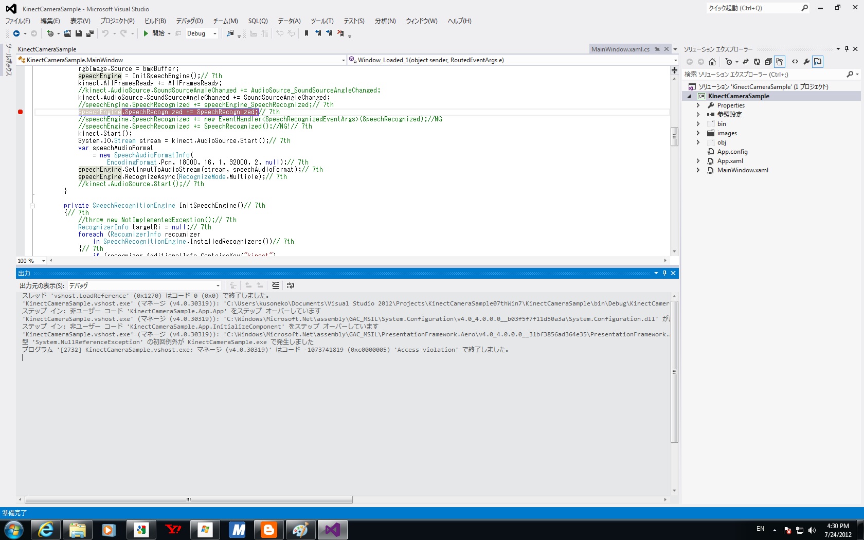
Task: Click Clear All icon in the output panel
Action: 276,285
